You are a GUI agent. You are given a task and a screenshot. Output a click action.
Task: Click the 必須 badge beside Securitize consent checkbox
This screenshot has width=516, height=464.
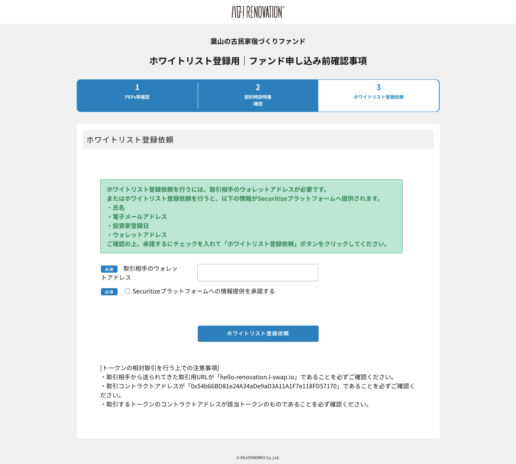(x=109, y=292)
